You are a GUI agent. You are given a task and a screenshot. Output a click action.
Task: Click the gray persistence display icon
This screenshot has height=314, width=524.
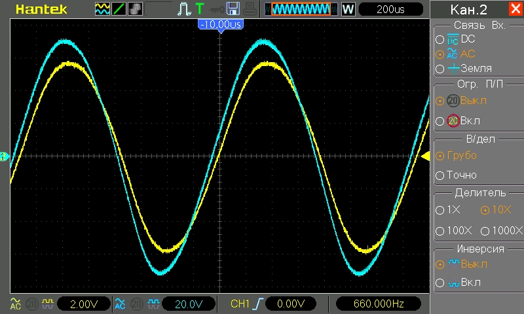(x=135, y=9)
